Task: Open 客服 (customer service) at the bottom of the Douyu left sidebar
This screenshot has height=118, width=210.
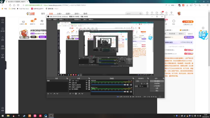Action: 3,109
